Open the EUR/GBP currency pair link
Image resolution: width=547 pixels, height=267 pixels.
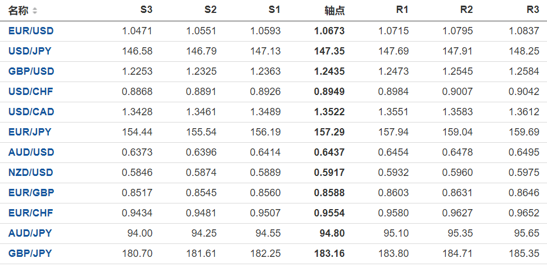point(31,193)
